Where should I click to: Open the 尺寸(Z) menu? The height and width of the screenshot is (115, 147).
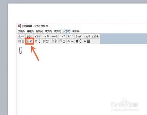click(67, 31)
